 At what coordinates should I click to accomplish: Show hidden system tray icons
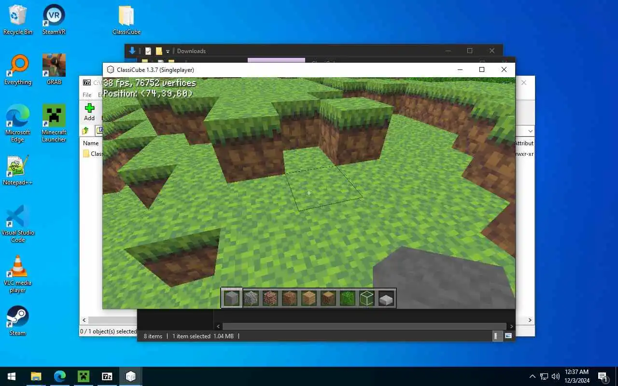pyautogui.click(x=533, y=376)
